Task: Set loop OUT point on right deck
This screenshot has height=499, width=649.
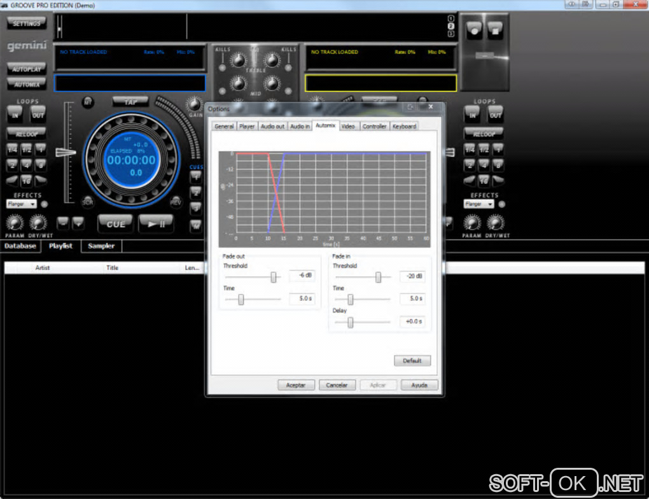Action: (x=495, y=115)
